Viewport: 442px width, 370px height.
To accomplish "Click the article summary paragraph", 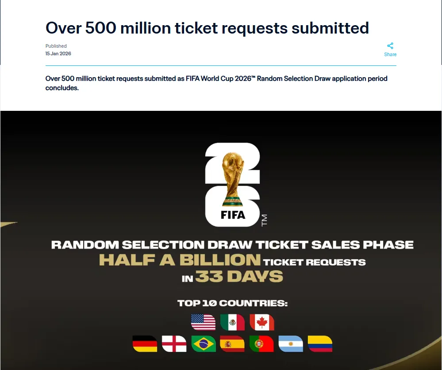I will (216, 83).
